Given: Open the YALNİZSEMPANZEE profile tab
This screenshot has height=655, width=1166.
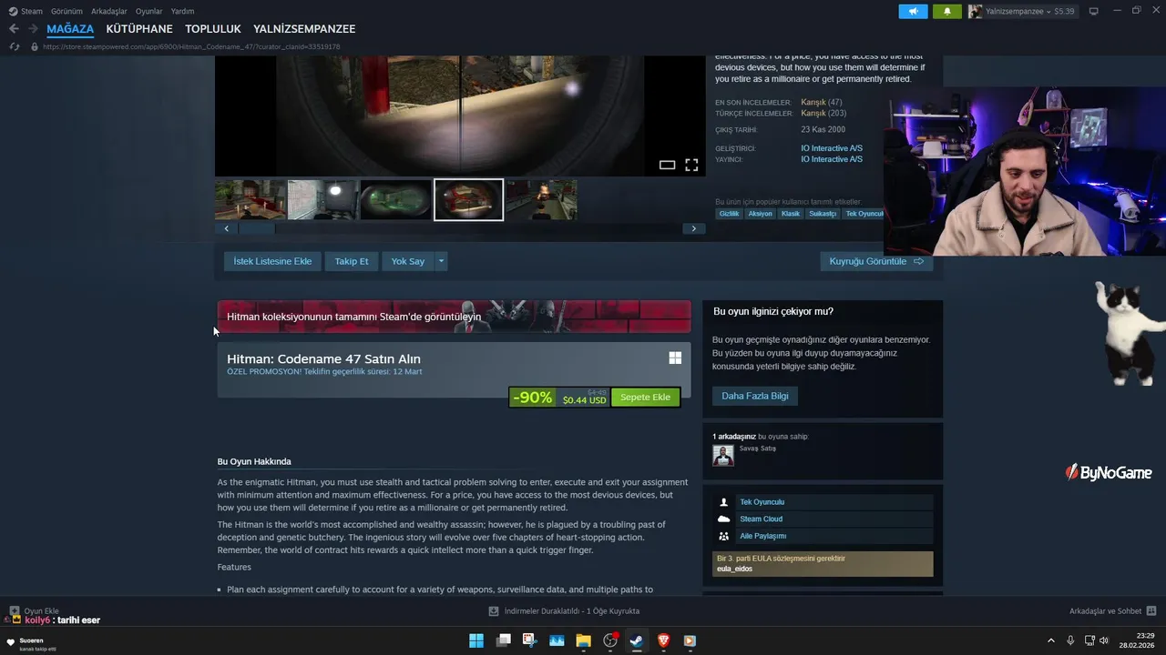Looking at the screenshot, I should (304, 29).
